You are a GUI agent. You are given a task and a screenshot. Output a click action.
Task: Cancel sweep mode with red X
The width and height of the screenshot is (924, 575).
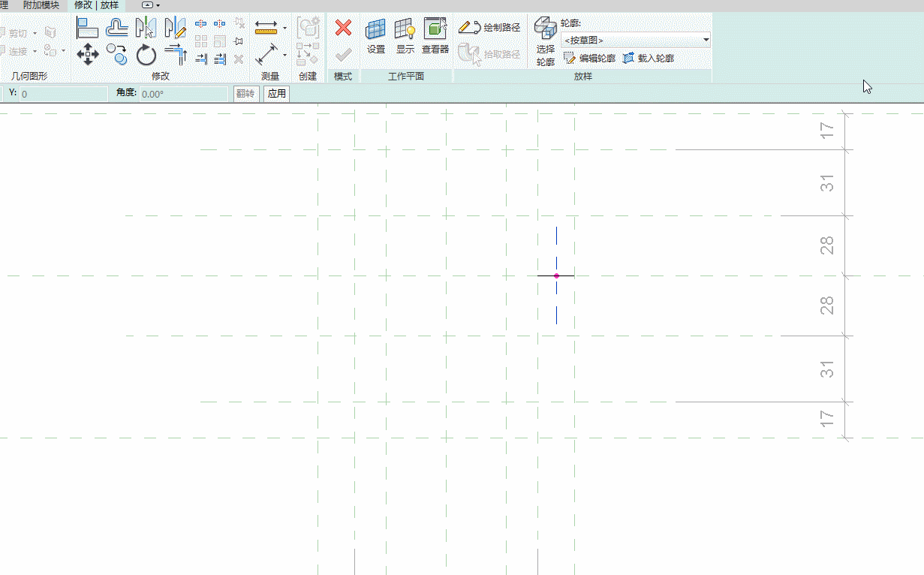[x=343, y=29]
